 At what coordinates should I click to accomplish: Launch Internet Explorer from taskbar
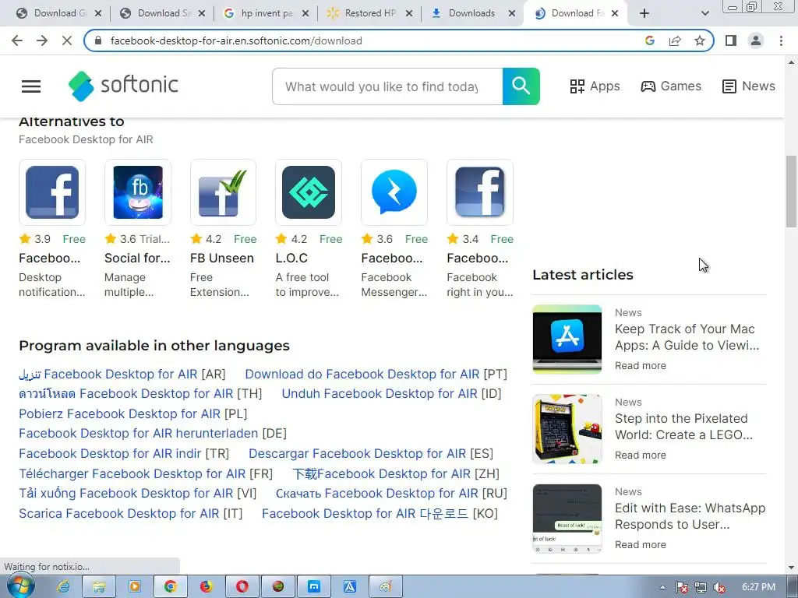coord(63,587)
